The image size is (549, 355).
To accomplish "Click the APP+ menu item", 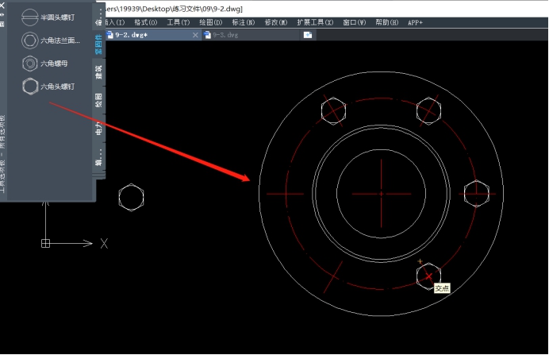I will pos(416,22).
